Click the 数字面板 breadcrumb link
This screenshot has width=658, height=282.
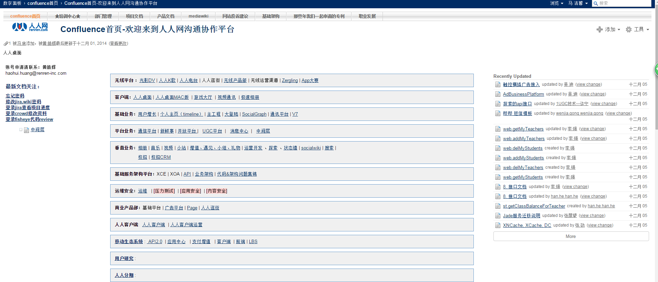tap(12, 3)
